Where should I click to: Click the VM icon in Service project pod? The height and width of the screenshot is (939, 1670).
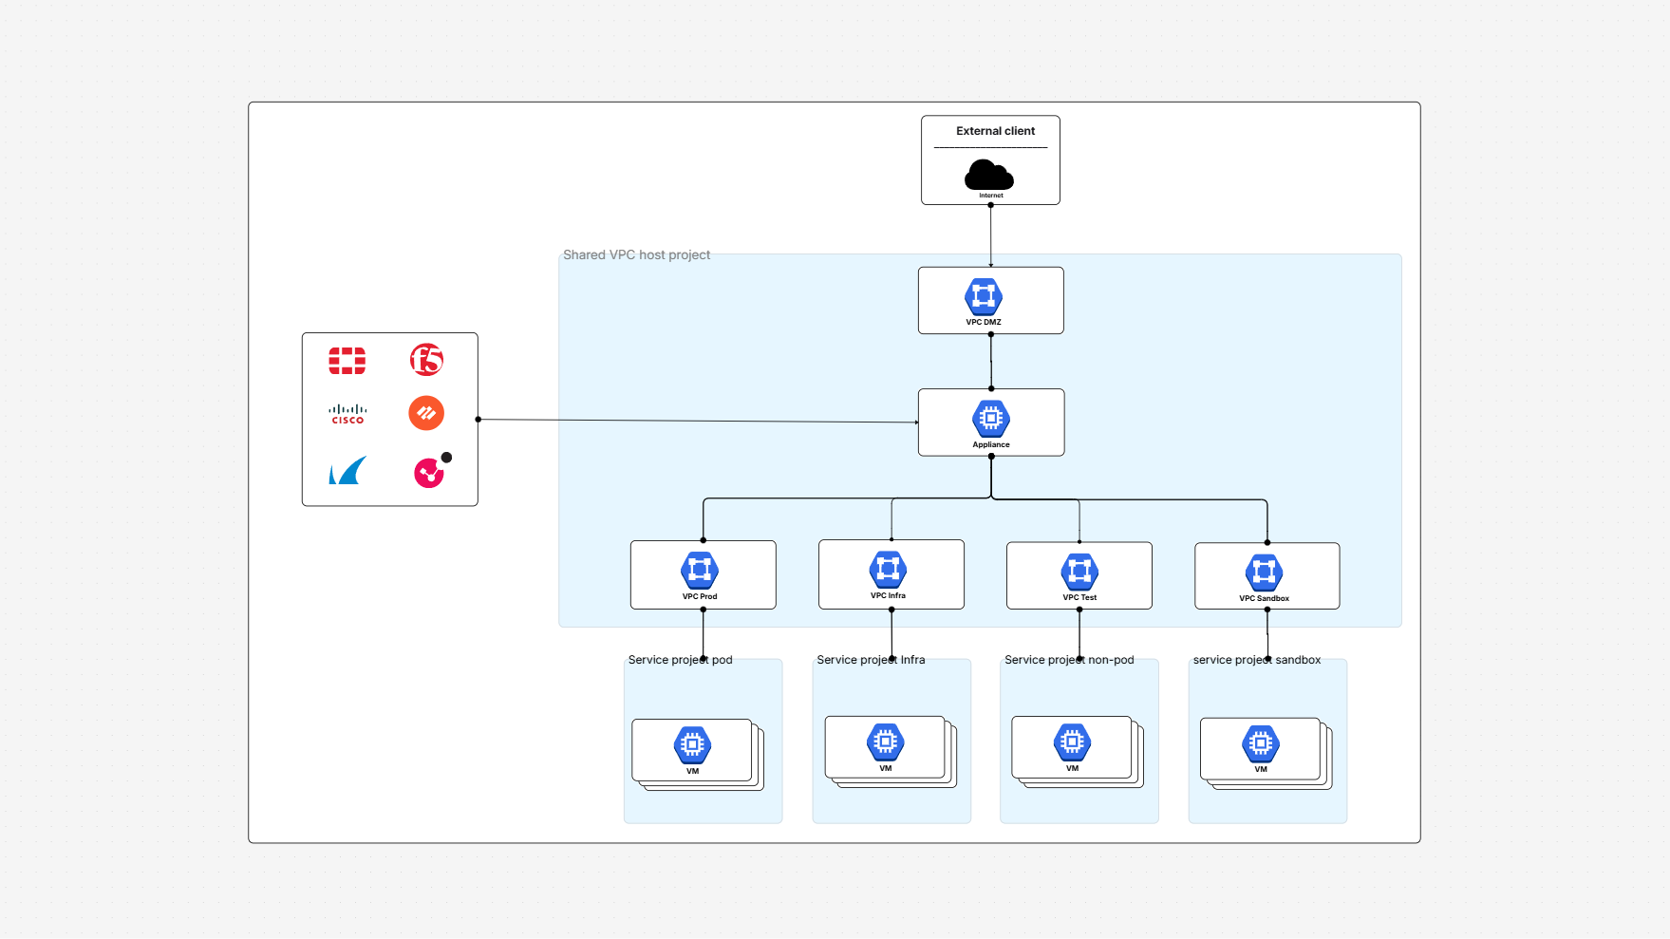click(692, 743)
